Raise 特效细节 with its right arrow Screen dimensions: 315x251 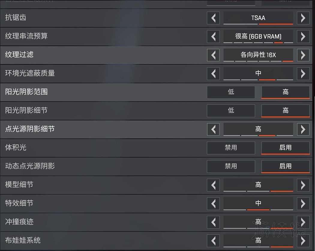click(x=303, y=204)
